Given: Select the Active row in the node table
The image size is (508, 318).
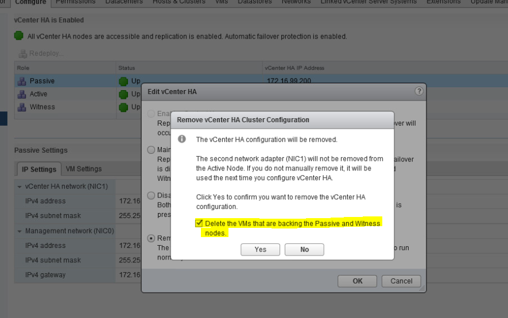Looking at the screenshot, I should pyautogui.click(x=77, y=94).
